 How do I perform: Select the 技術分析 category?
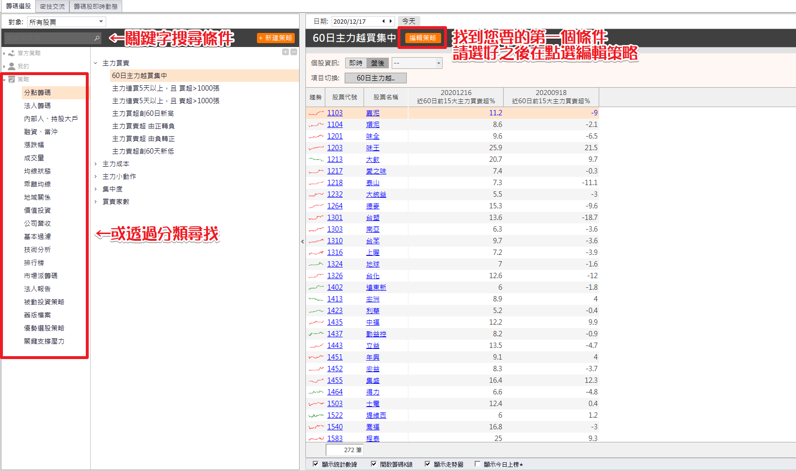37,250
